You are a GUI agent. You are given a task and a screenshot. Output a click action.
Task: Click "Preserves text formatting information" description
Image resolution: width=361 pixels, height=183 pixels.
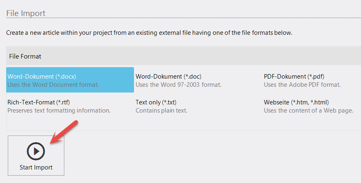pos(59,111)
